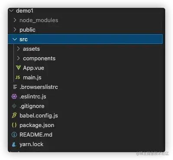The width and height of the screenshot is (173, 160).
Task: Click the Babel icon beside babel.config.js
Action: (14, 115)
